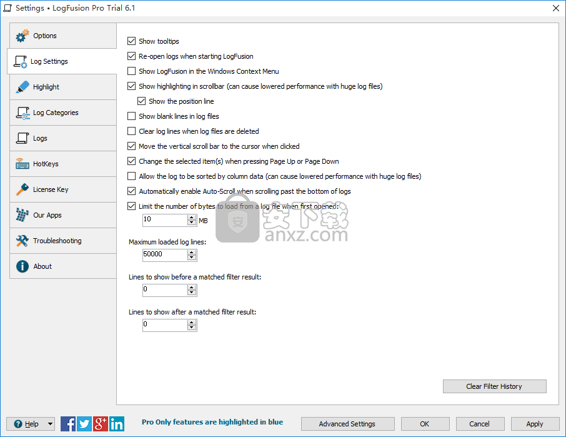Uncheck Show the position line
Viewport: 566px width, 437px height.
coord(141,101)
